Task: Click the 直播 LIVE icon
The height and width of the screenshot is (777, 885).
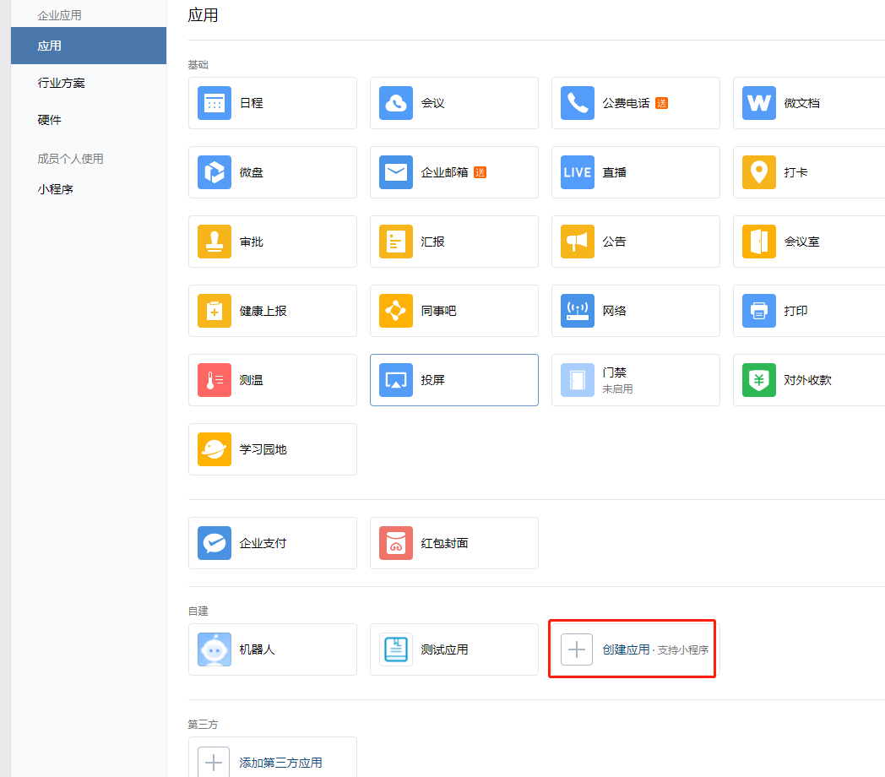Action: (578, 172)
